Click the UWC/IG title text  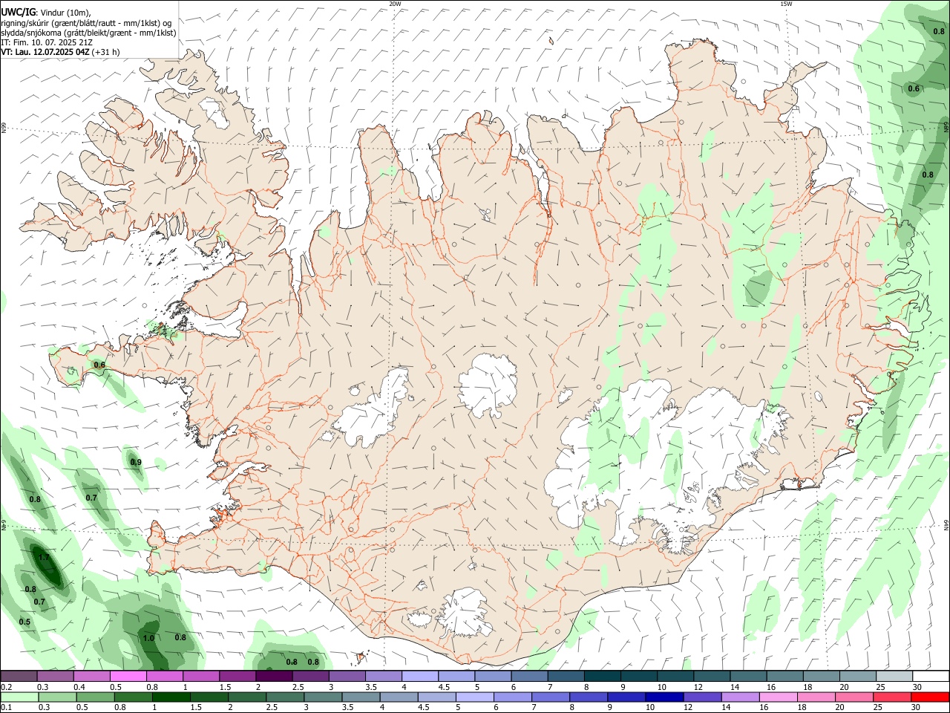click(x=17, y=11)
